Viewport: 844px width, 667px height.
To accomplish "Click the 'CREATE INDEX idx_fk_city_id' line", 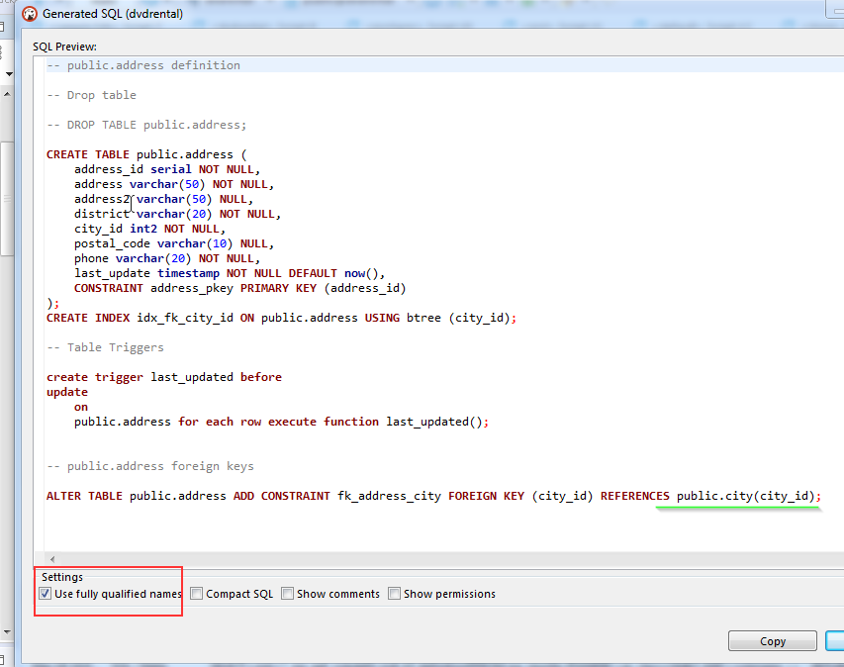I will tap(282, 318).
